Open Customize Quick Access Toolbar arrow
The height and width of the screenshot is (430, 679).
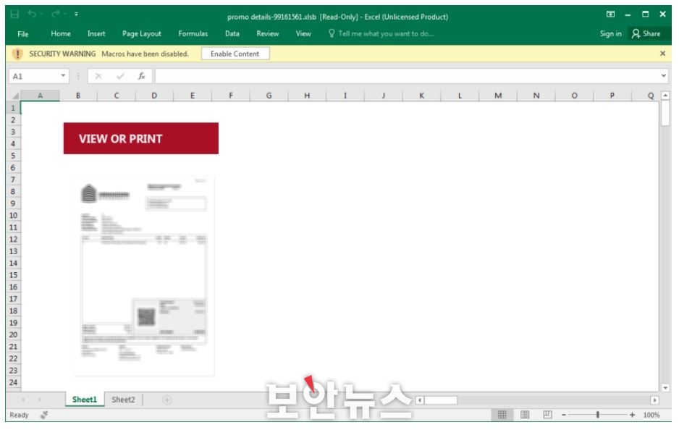point(76,14)
